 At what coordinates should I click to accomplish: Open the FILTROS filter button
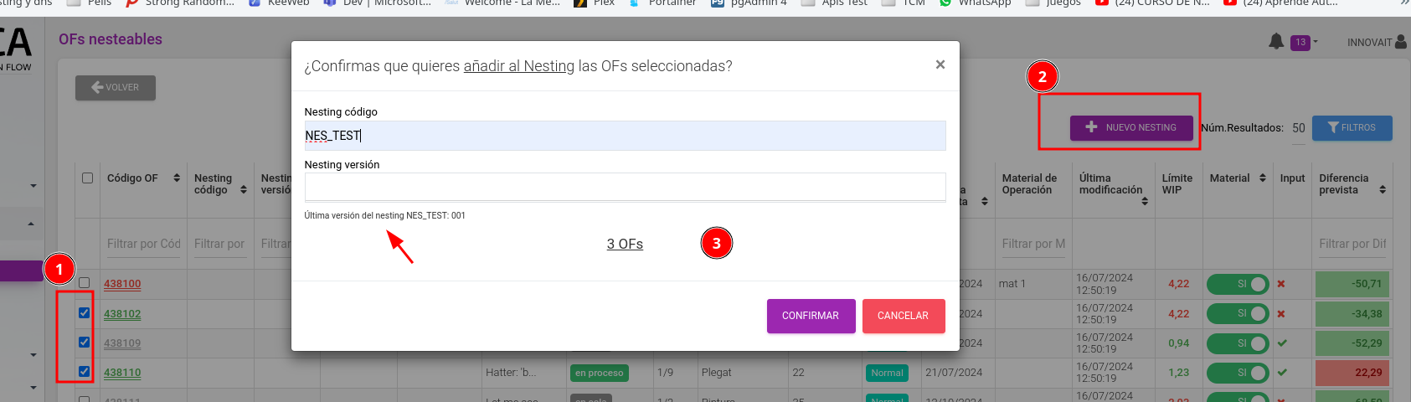click(x=1352, y=127)
